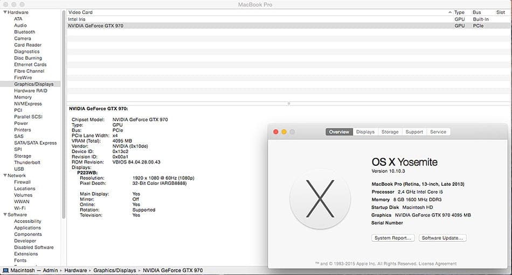Select Firewall under Network
The height and width of the screenshot is (275, 512).
[x=22, y=182]
